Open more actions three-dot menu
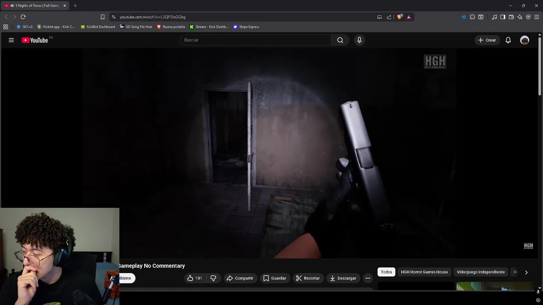The image size is (543, 305). (368, 278)
